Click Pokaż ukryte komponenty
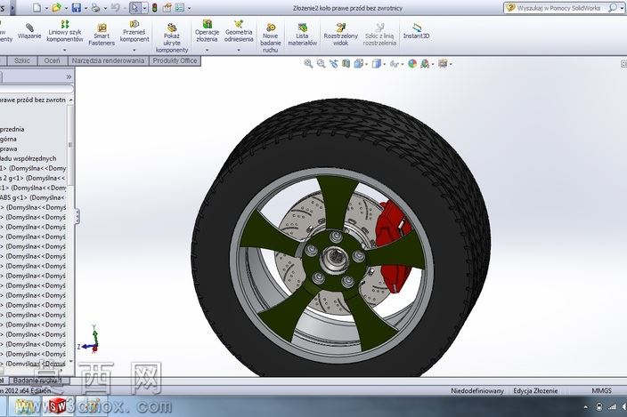This screenshot has width=627, height=417. 172,38
